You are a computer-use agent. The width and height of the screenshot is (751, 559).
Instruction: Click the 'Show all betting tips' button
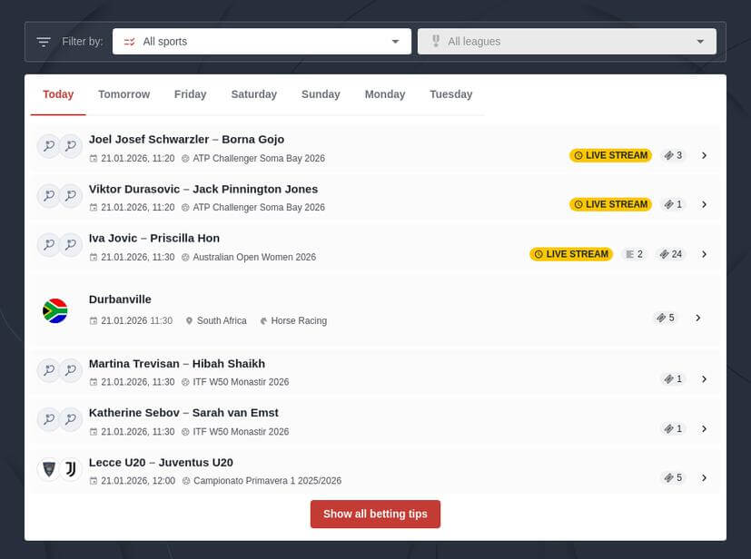pyautogui.click(x=375, y=513)
